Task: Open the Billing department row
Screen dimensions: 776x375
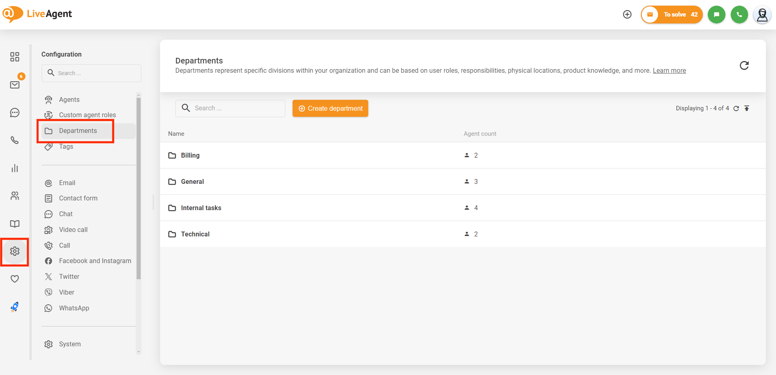Action: point(190,155)
